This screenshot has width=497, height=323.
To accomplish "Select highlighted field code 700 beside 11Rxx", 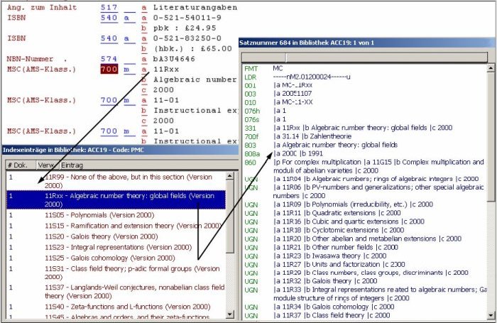I will coord(109,69).
